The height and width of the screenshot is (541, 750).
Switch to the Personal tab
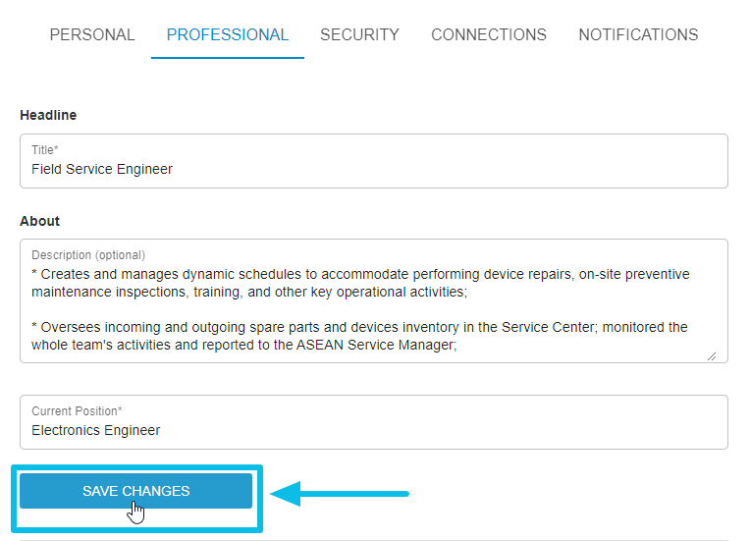click(x=92, y=35)
